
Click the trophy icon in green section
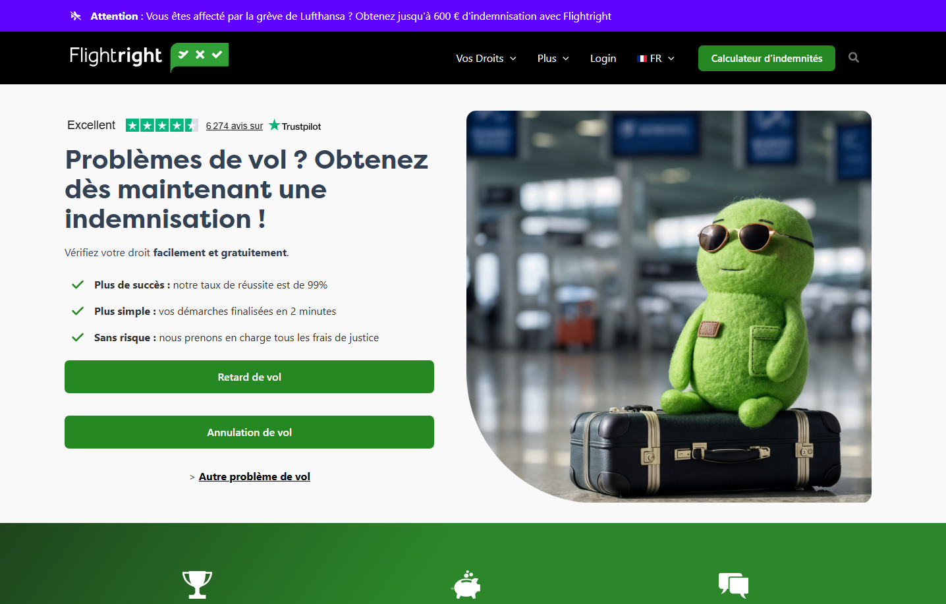point(197,584)
